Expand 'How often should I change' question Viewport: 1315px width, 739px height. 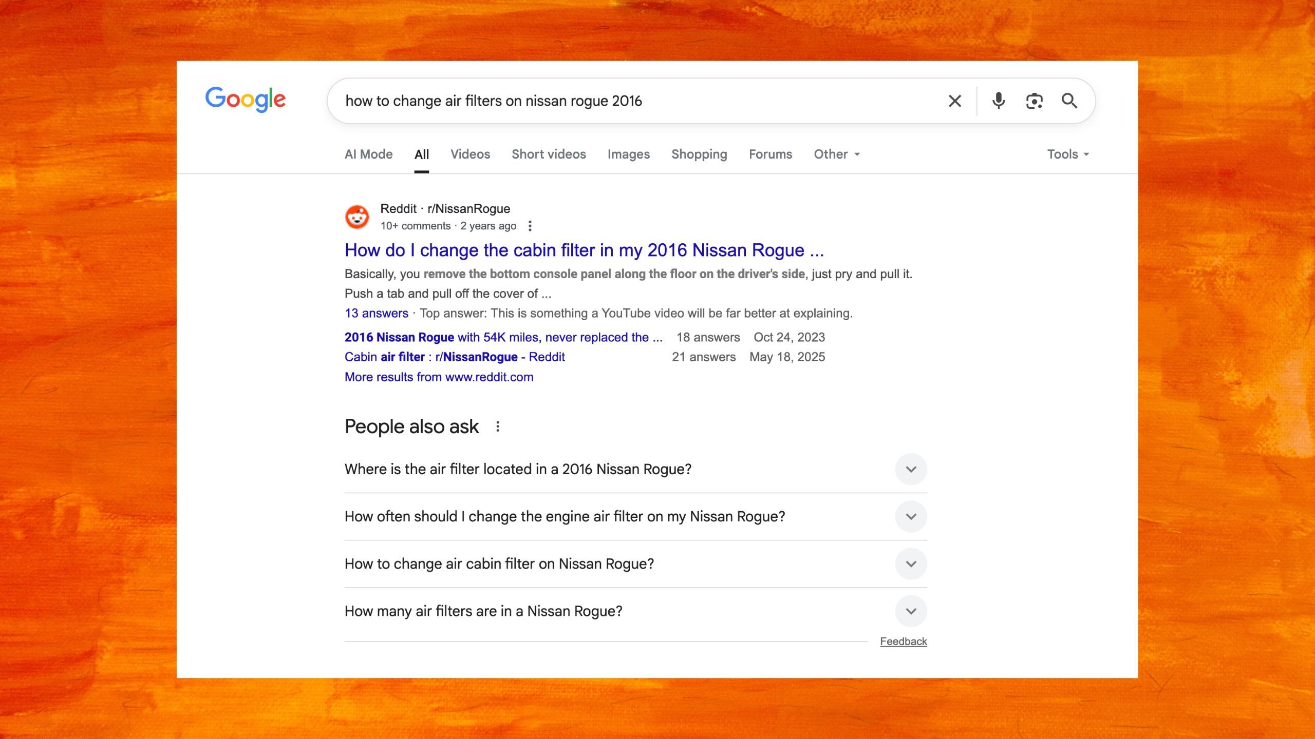coord(635,516)
